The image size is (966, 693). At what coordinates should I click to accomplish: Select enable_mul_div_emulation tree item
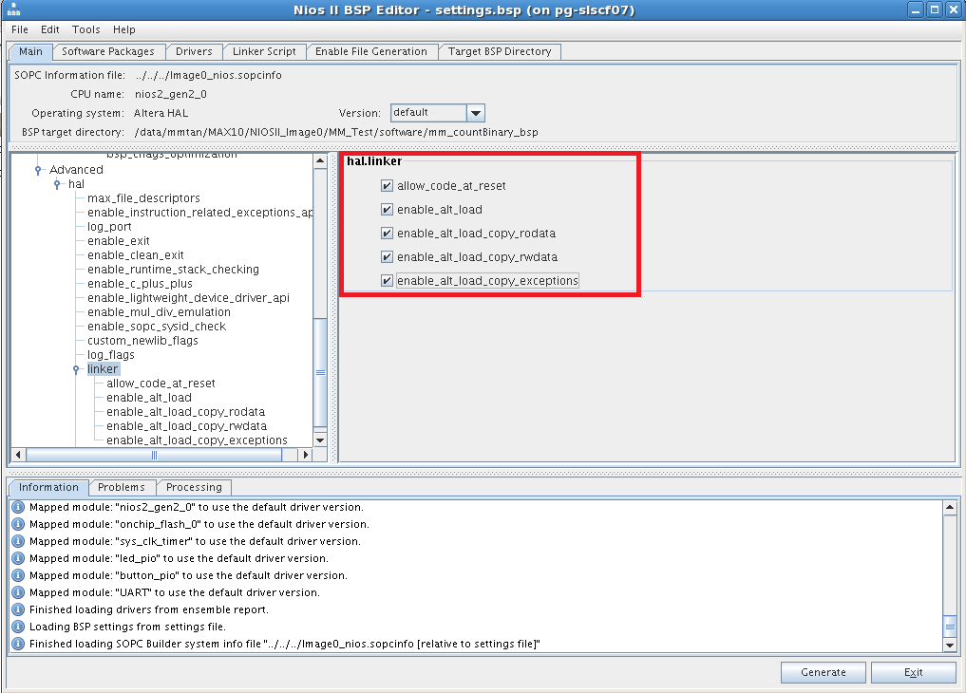point(159,312)
